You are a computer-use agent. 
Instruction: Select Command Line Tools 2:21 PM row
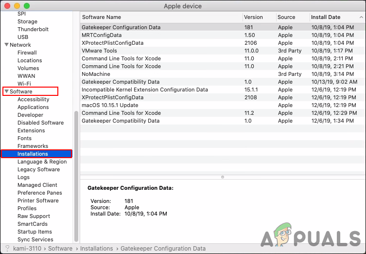coord(223,66)
